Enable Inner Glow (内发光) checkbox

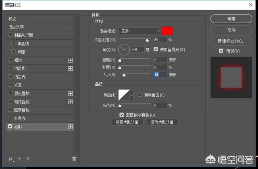(10, 77)
